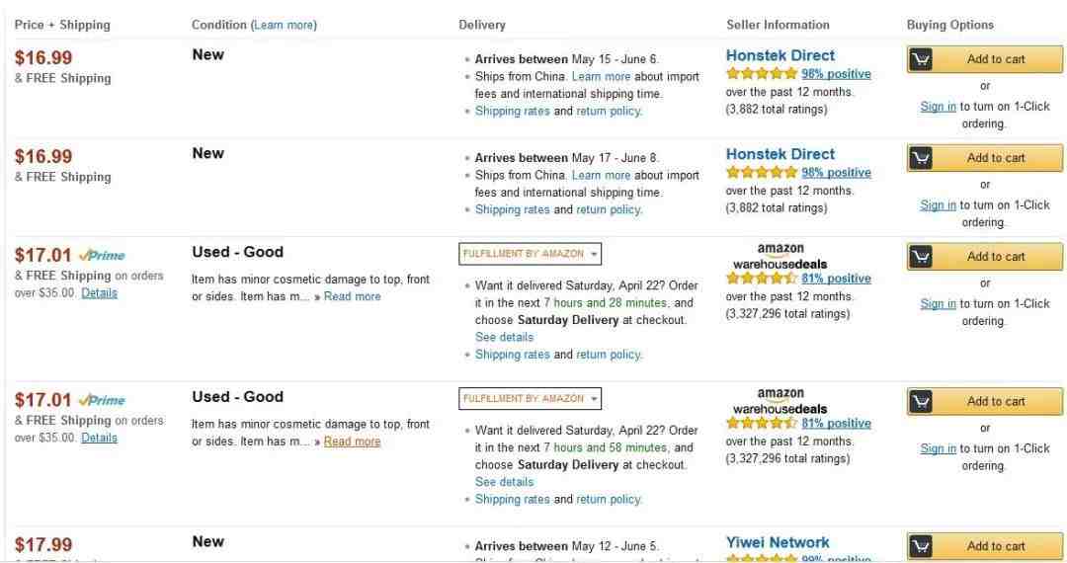Screen dimensions: 1067x563
Task: Open Fulfillment by Amazon dropdown for the 7 hours 28 minutes offer
Action: click(530, 254)
